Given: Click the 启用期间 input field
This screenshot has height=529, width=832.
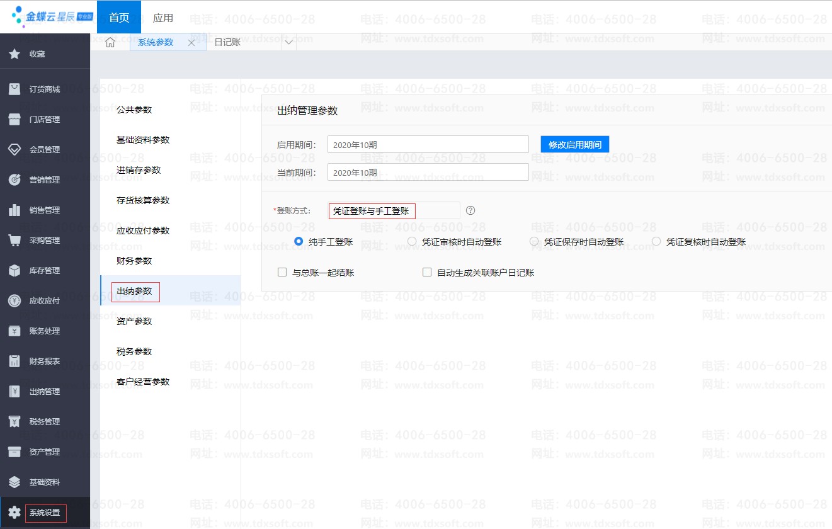Looking at the screenshot, I should pyautogui.click(x=428, y=144).
